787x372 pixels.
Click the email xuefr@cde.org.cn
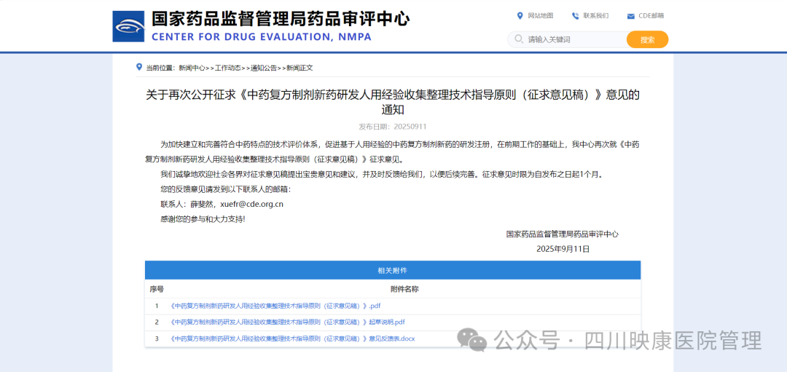252,204
